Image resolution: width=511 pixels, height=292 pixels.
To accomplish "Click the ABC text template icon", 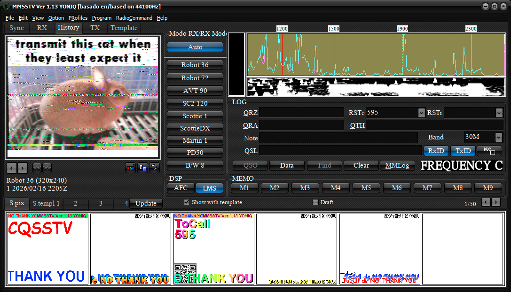I will click(489, 151).
